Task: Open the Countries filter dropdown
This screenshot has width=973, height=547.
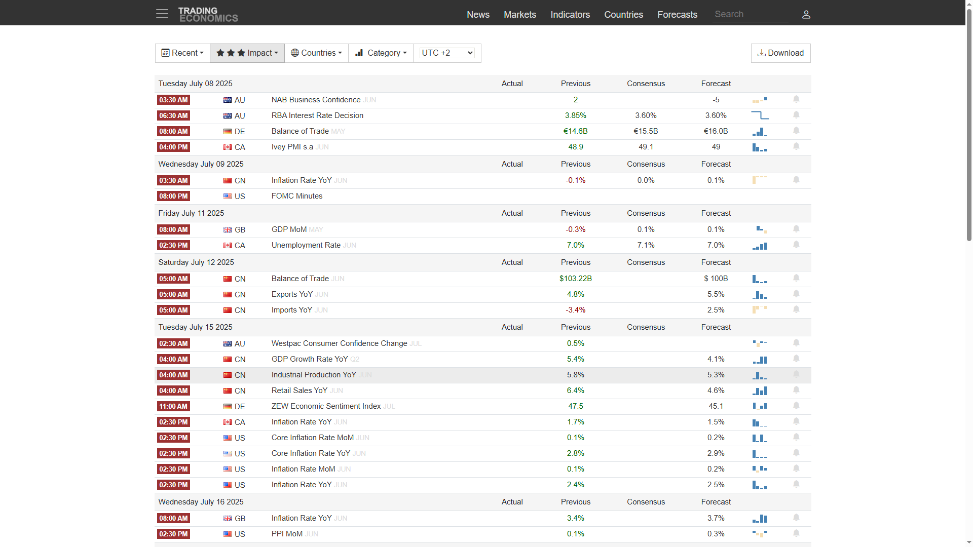Action: click(x=316, y=53)
